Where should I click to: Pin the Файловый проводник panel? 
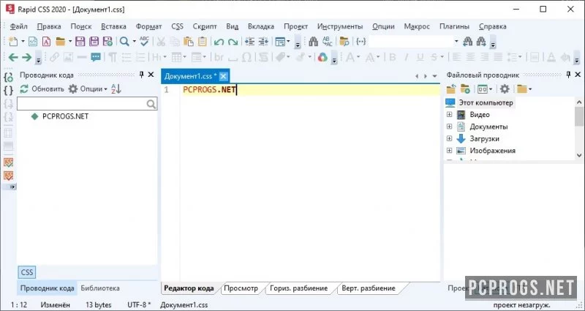coord(568,75)
